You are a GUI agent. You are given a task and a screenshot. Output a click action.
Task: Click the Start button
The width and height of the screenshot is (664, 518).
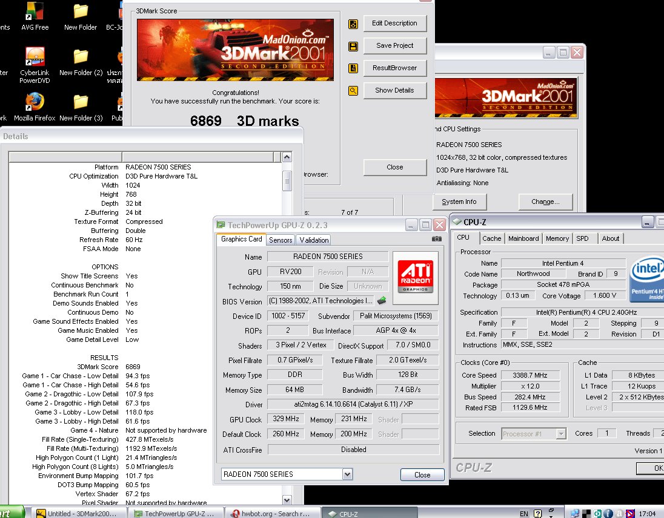point(12,513)
